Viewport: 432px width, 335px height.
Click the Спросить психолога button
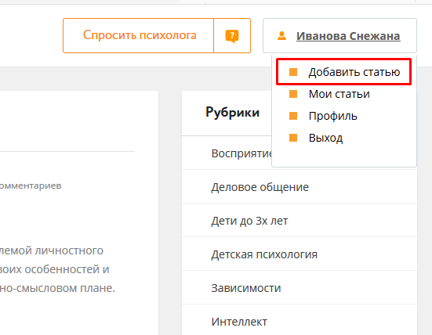point(139,35)
